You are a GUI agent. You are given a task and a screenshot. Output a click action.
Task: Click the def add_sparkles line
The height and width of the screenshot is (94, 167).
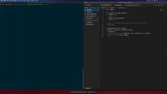116,28
